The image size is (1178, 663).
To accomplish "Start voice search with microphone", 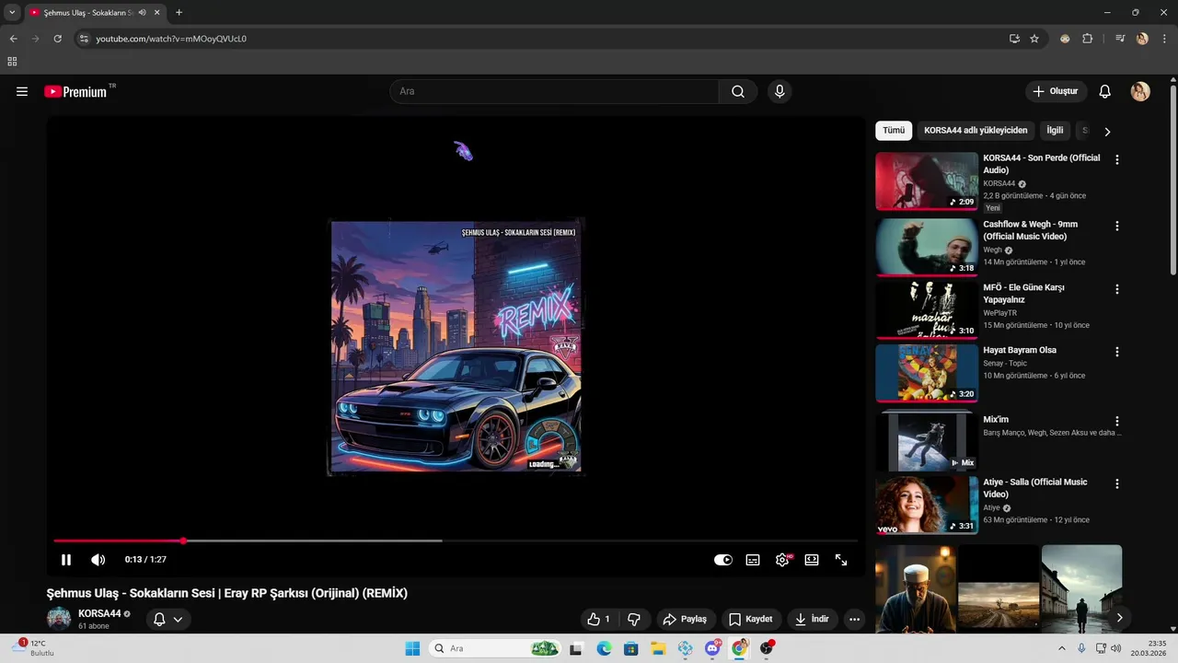I will point(780,91).
